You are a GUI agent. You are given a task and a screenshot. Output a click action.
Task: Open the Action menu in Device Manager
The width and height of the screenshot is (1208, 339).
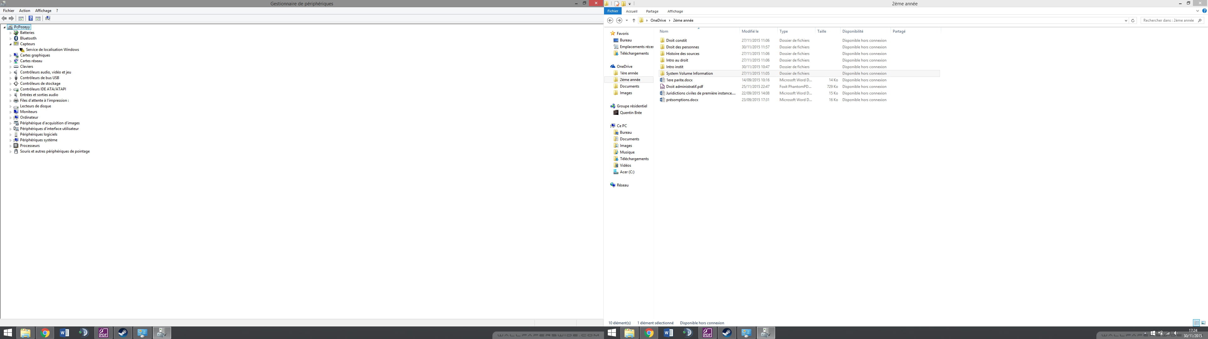(25, 11)
